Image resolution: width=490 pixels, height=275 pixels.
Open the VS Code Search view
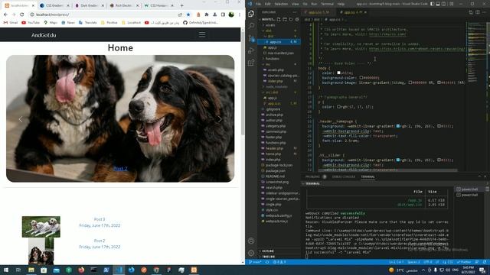pyautogui.click(x=251, y=26)
